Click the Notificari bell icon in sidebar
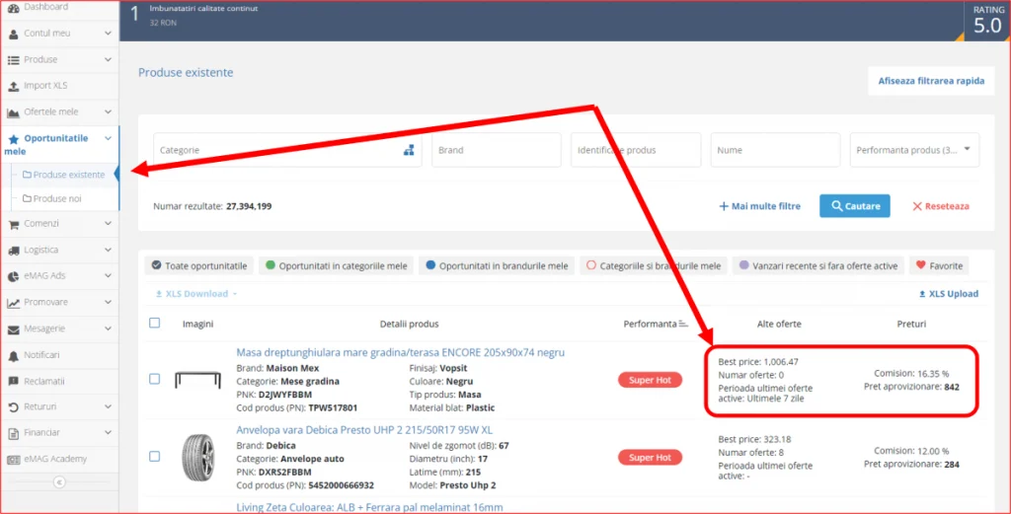Screen dimensions: 1011x514 pyautogui.click(x=14, y=355)
